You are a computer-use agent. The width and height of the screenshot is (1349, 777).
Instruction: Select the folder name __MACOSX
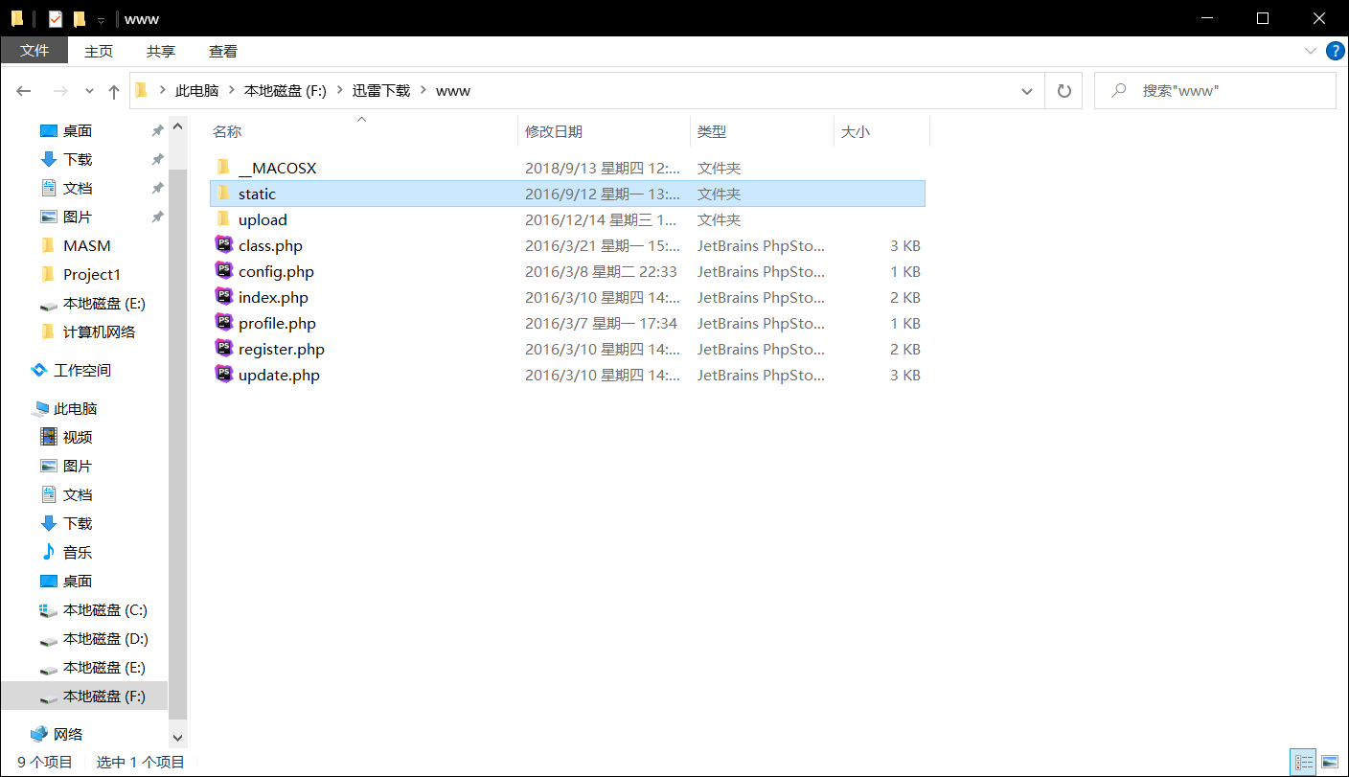pos(277,168)
